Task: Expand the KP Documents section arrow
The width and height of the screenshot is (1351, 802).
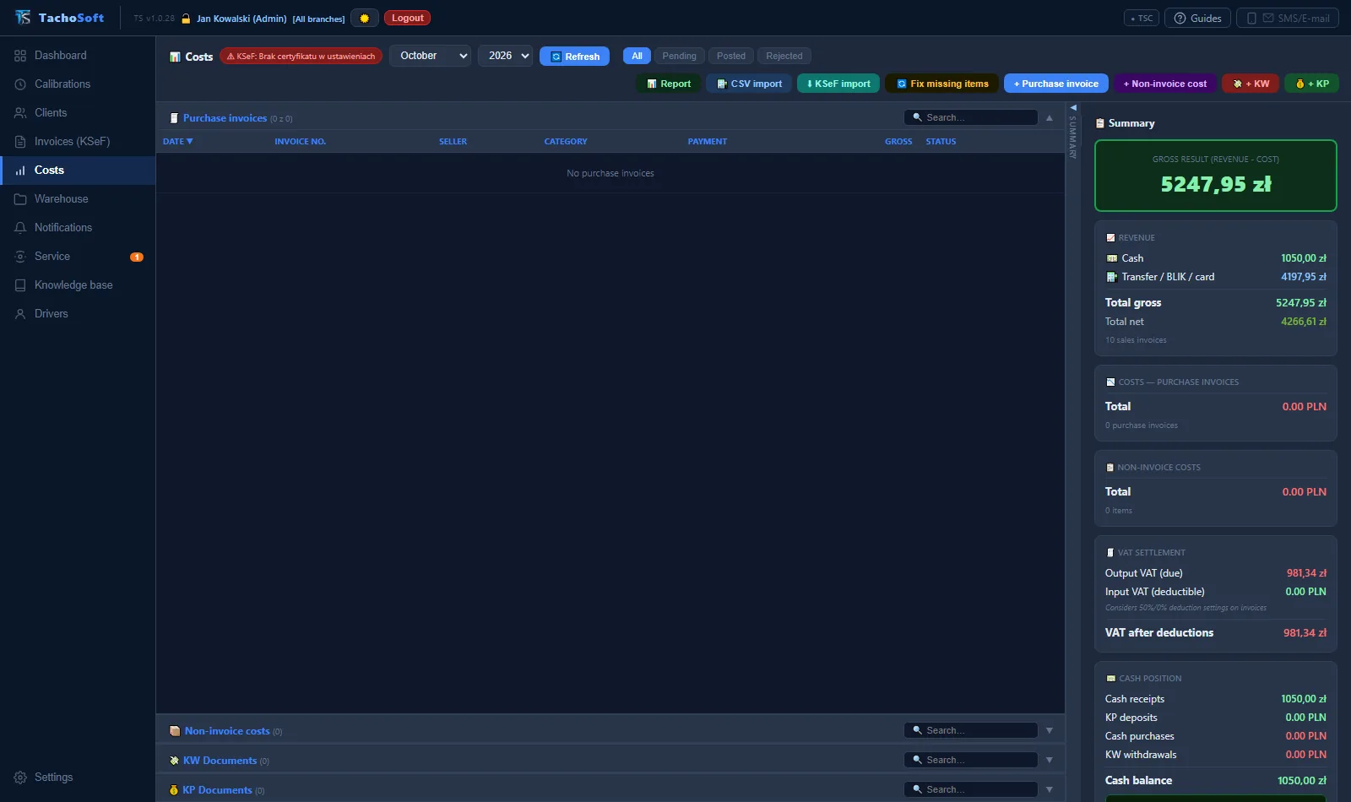Action: (x=1050, y=790)
